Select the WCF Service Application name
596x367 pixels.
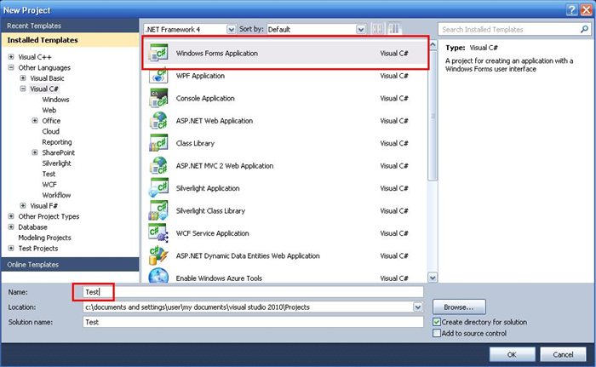tap(213, 233)
